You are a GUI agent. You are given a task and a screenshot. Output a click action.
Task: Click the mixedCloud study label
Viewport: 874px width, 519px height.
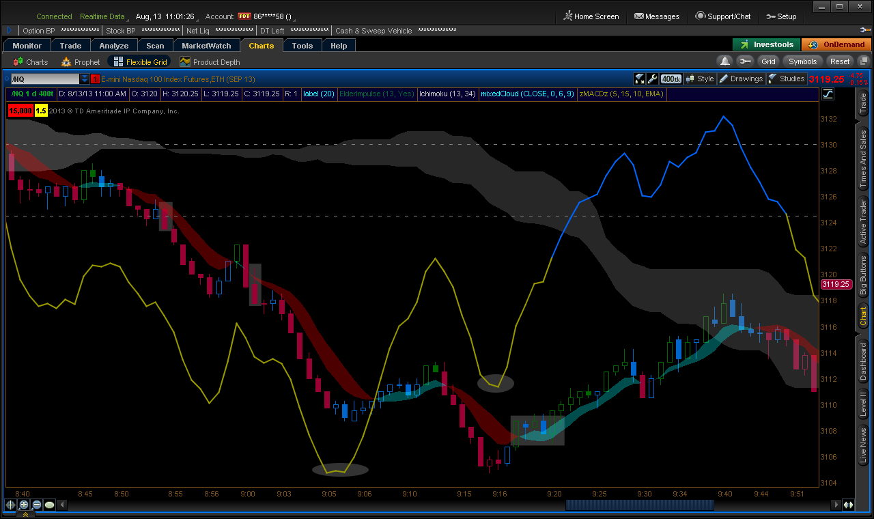527,94
